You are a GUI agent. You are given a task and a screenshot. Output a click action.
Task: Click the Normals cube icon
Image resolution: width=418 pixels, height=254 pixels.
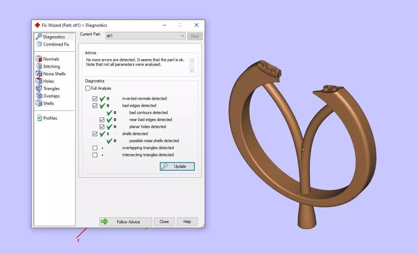[39, 59]
